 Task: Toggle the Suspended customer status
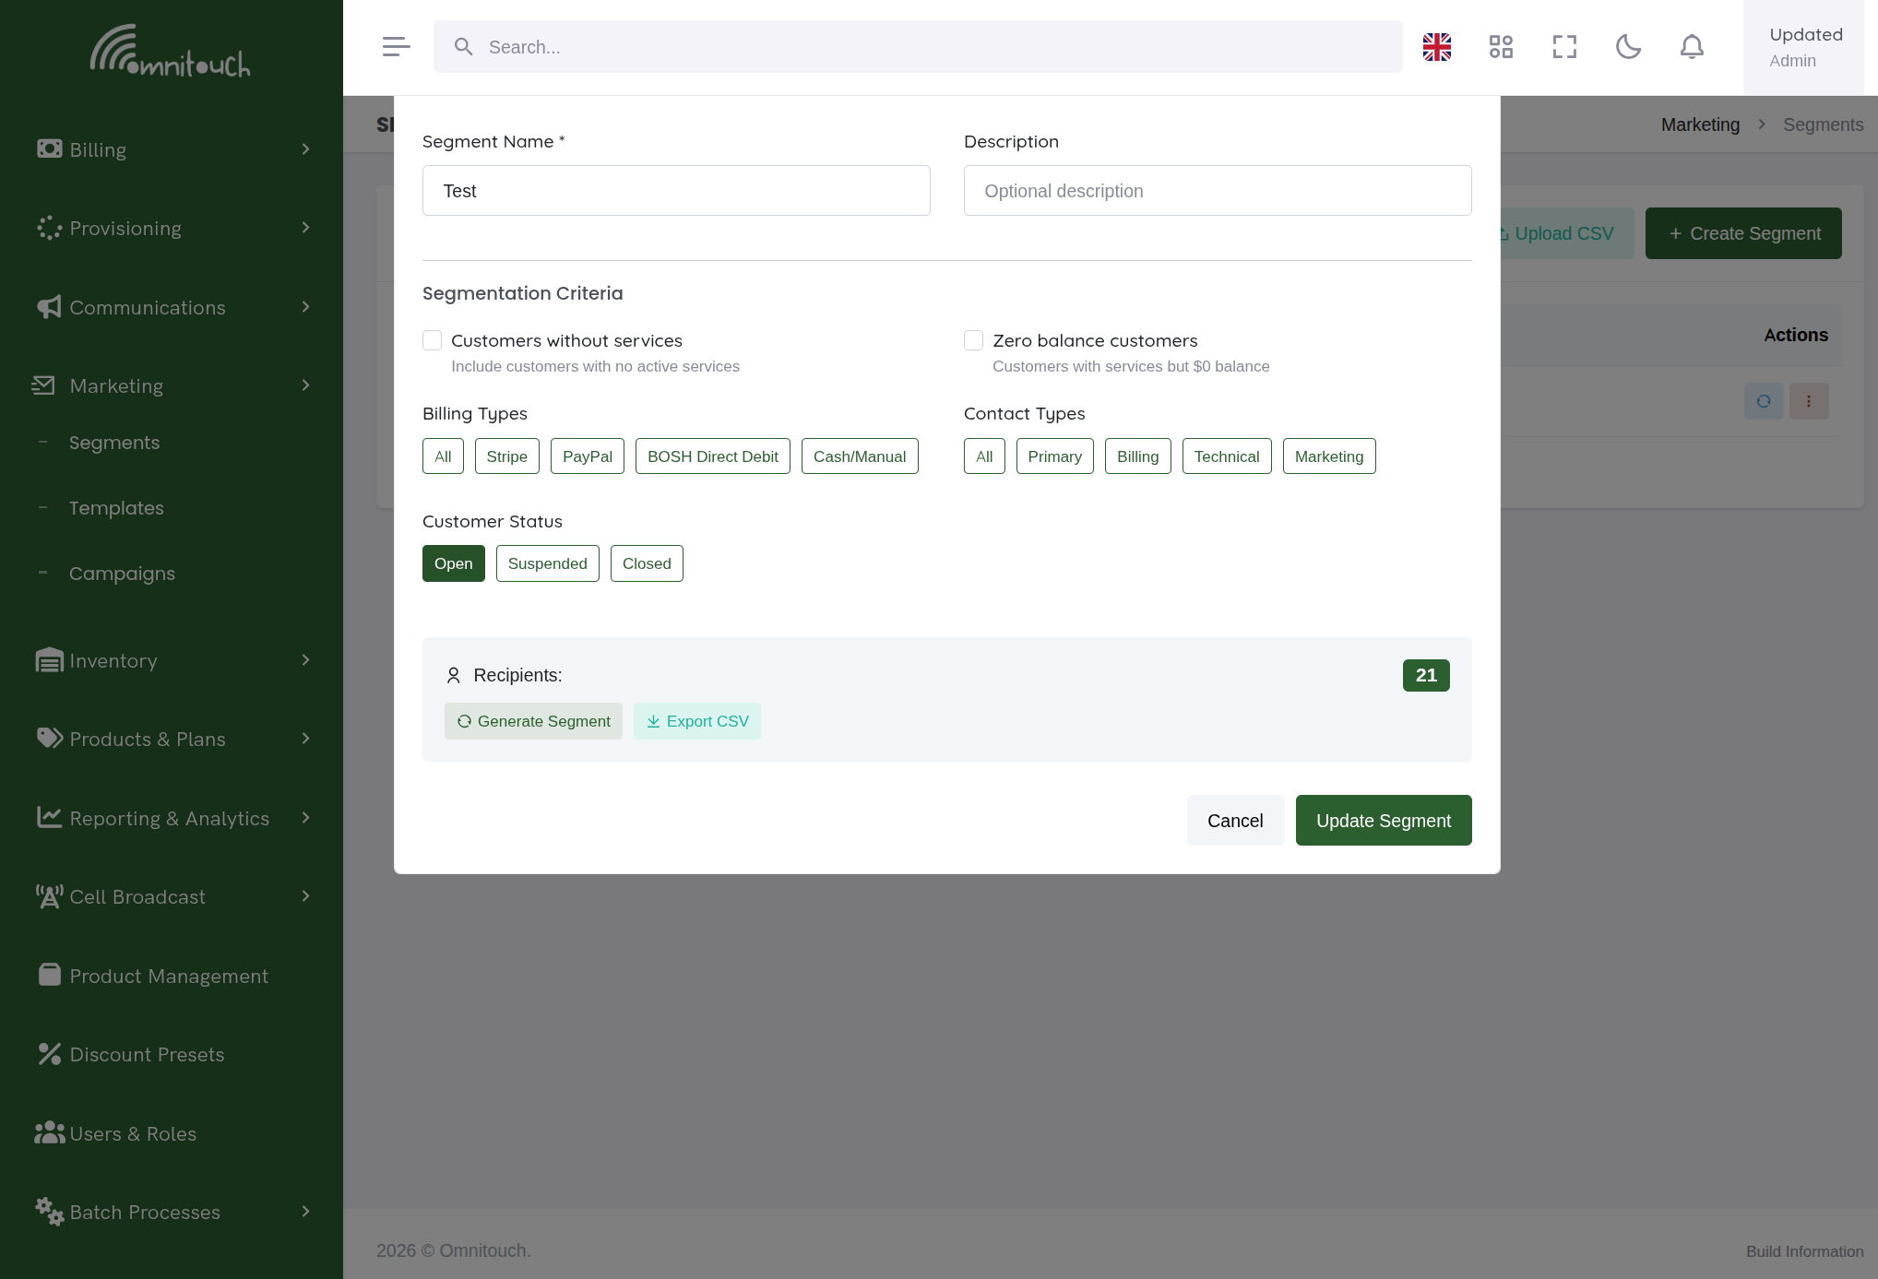pyautogui.click(x=548, y=563)
